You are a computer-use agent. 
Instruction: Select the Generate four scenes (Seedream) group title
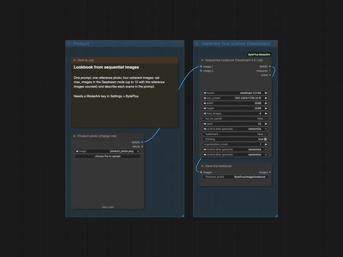coord(233,44)
